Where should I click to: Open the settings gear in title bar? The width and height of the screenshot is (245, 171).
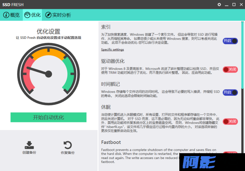219,5
